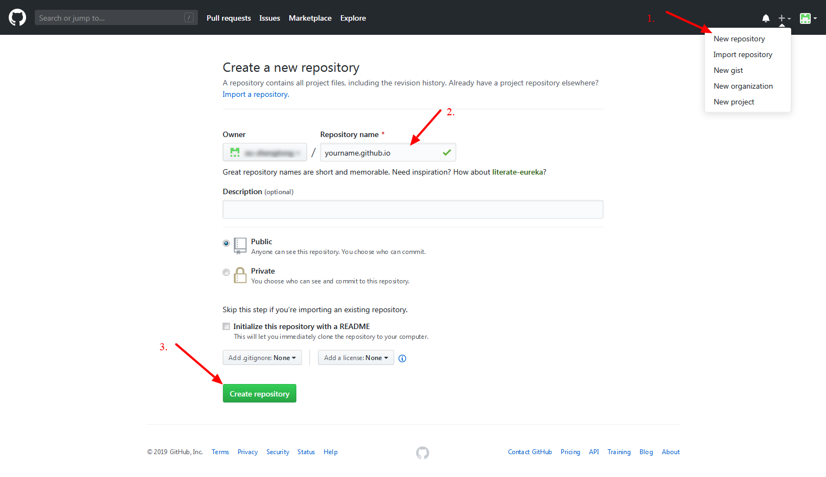Click the Public repository book icon
Image resolution: width=826 pixels, height=477 pixels.
click(x=240, y=246)
